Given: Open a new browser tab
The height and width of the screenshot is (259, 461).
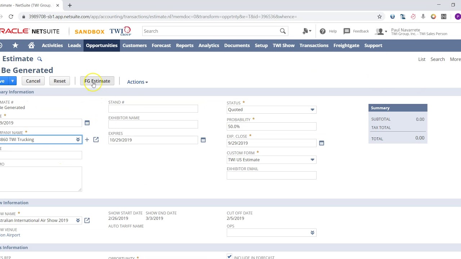Looking at the screenshot, I should pyautogui.click(x=70, y=5).
